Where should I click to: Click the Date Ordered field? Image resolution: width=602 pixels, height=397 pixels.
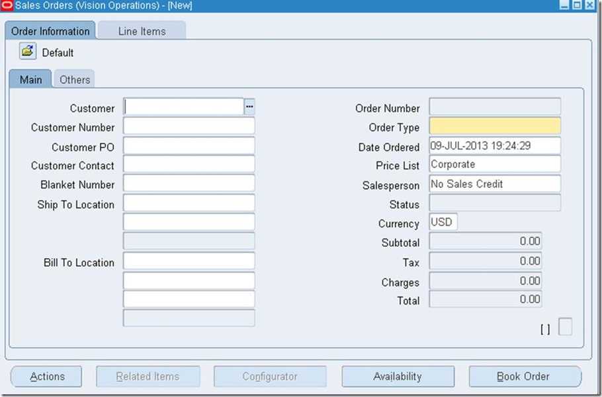pyautogui.click(x=495, y=146)
